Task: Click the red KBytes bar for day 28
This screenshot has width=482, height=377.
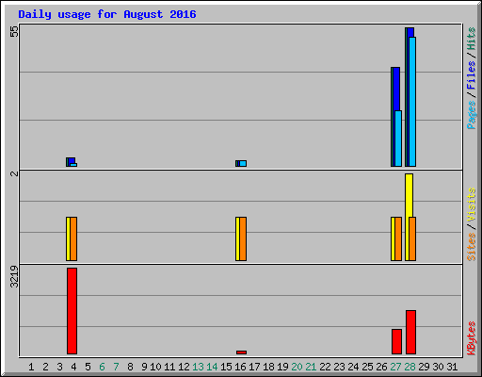Action: pyautogui.click(x=410, y=332)
